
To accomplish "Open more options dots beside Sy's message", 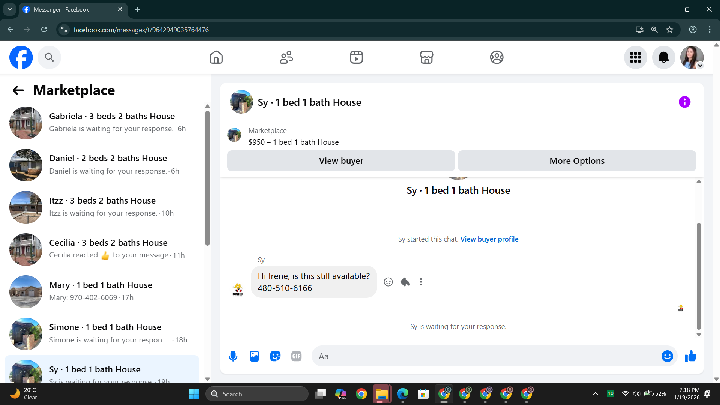I will [x=421, y=282].
